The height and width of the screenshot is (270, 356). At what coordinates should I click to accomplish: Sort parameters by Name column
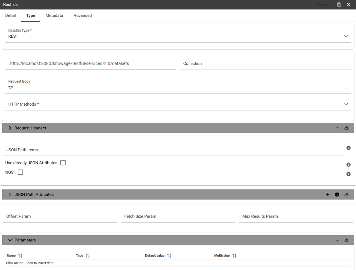coord(20,256)
